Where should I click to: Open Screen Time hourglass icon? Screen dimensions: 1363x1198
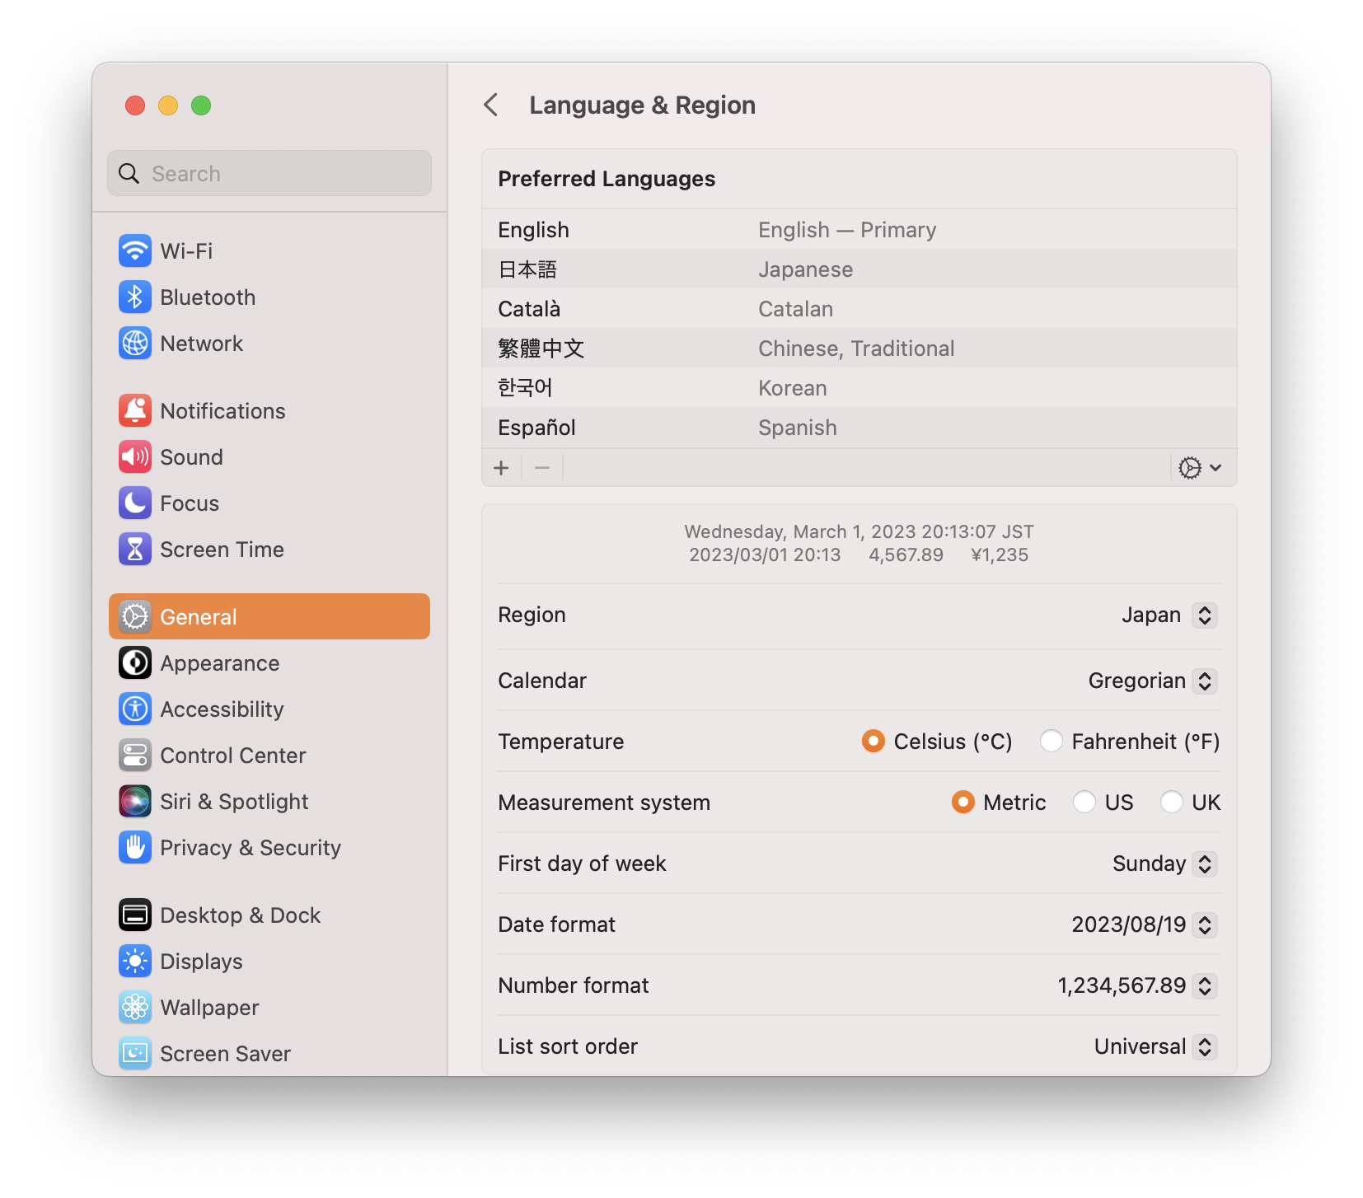coord(135,550)
